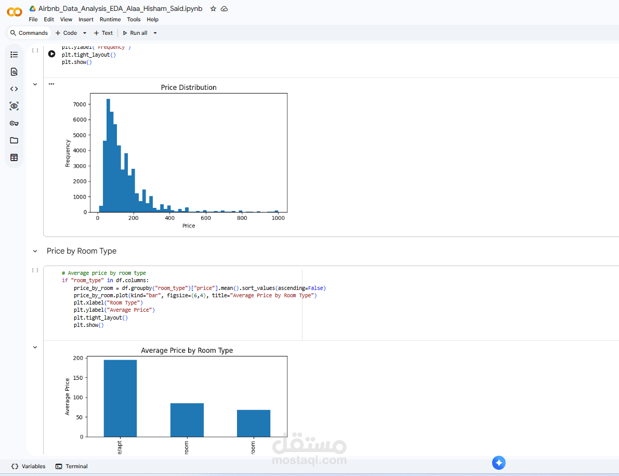
Task: Collapse the Price by Room Type section
Action: [x=35, y=251]
